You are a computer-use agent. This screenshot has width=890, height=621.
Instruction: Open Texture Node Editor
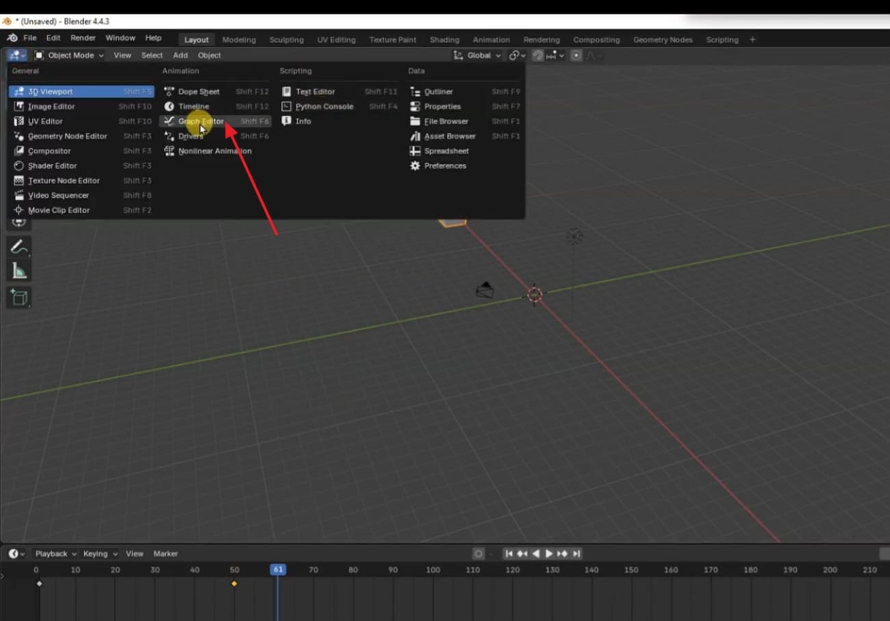[x=81, y=181]
